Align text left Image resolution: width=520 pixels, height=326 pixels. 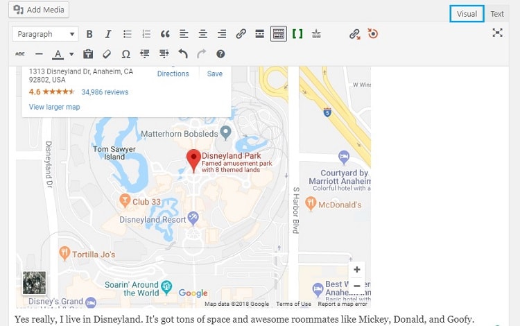coord(184,34)
